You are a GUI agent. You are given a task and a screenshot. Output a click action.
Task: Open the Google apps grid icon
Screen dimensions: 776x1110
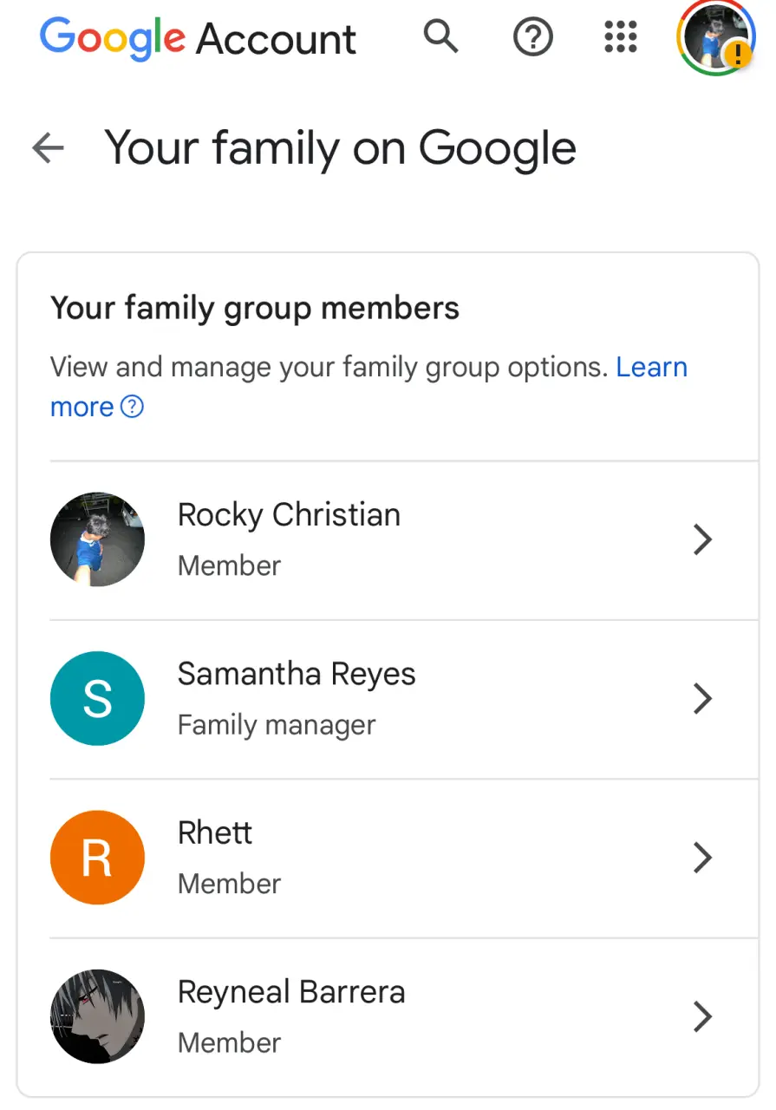coord(621,37)
